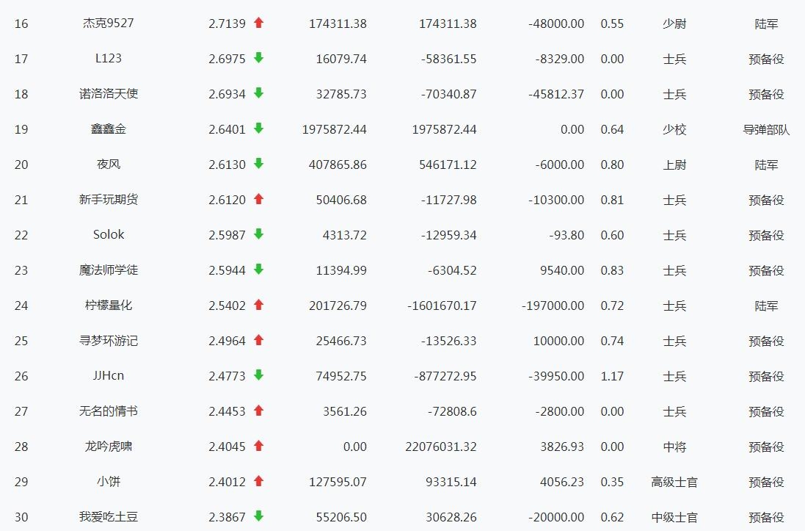Click the red up arrow beside 杰克9527
This screenshot has width=805, height=531.
click(258, 23)
